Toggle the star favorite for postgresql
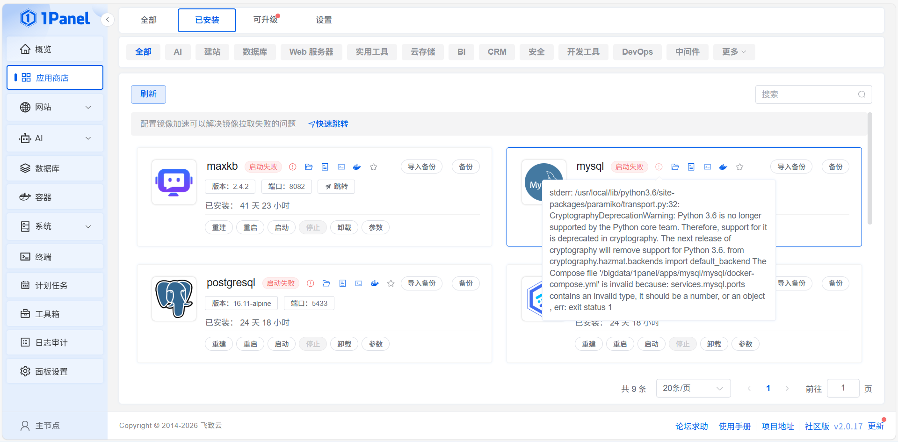 391,283
